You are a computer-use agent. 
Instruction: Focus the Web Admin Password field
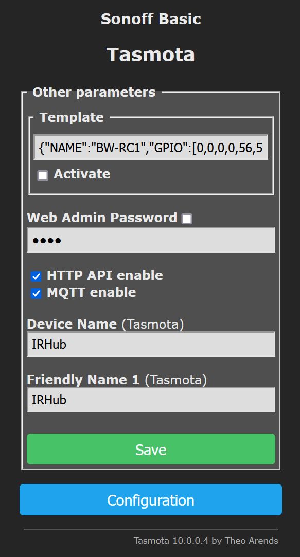click(x=151, y=240)
